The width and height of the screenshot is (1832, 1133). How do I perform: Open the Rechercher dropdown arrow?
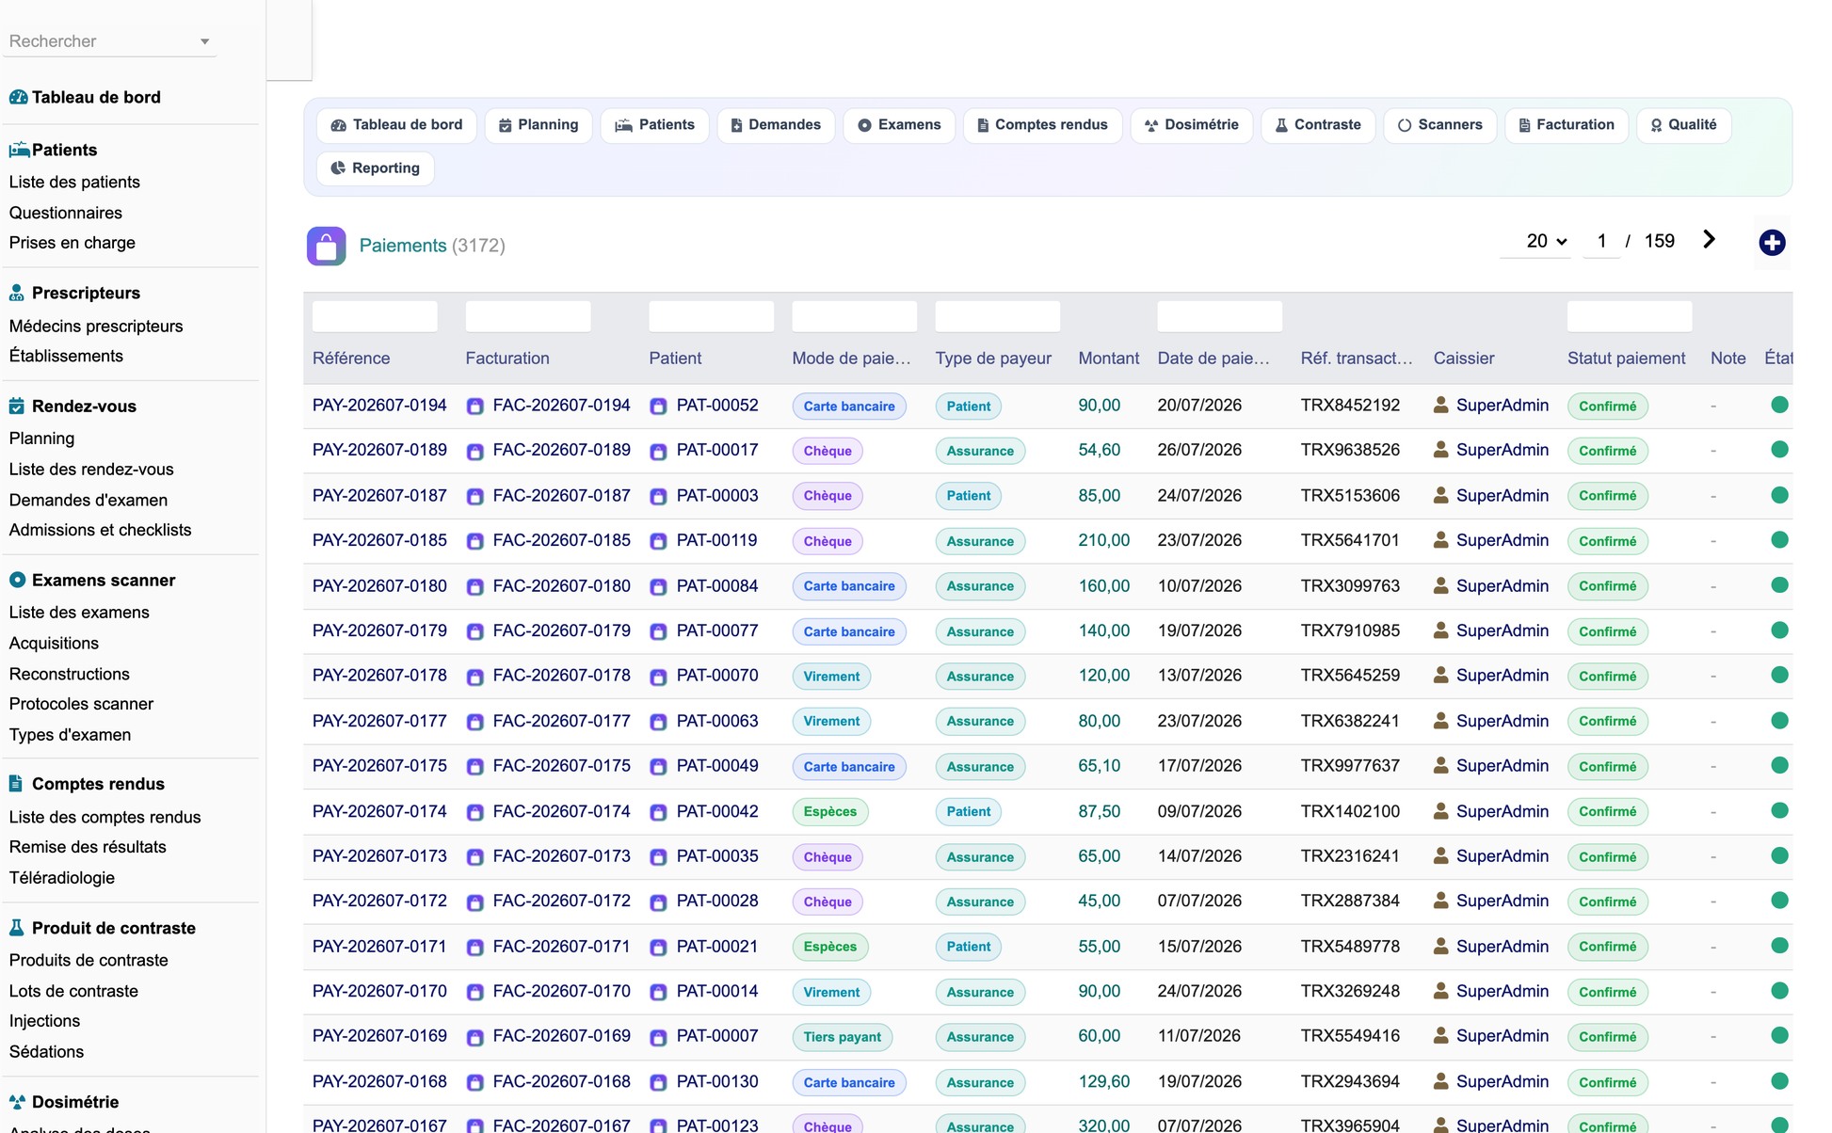click(204, 41)
